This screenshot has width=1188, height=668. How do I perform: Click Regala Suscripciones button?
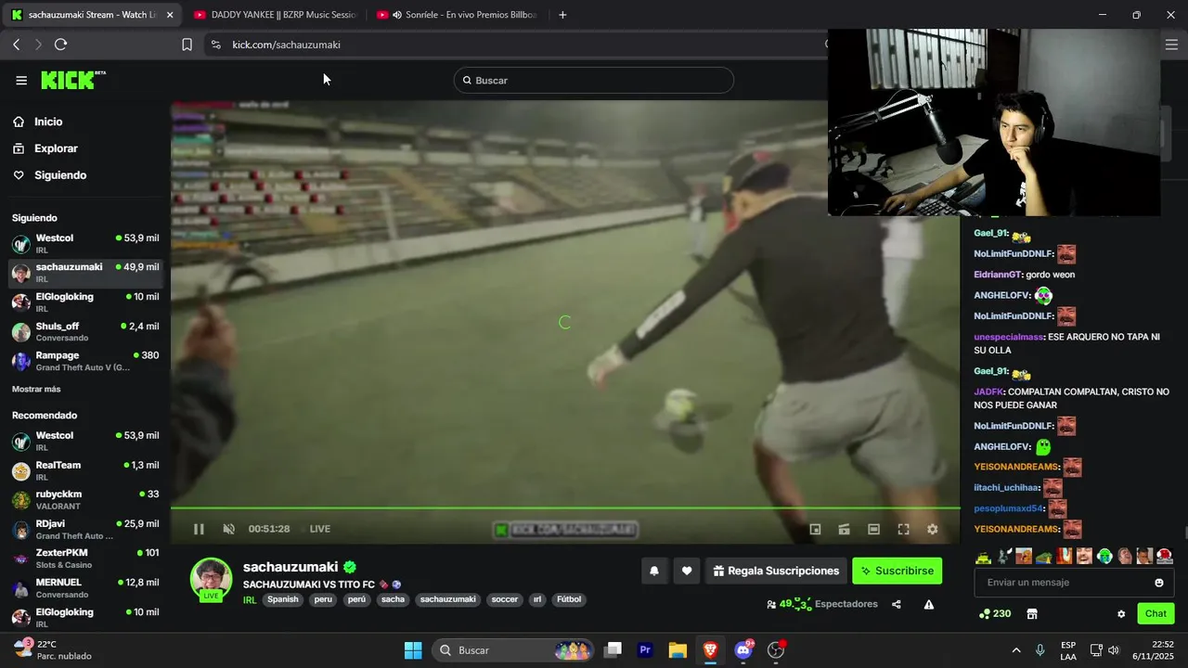click(776, 571)
